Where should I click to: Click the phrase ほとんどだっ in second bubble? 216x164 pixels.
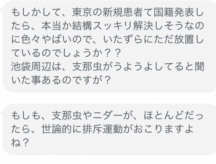click(173, 115)
